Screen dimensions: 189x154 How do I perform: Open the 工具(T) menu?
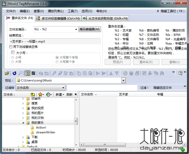[73, 11]
